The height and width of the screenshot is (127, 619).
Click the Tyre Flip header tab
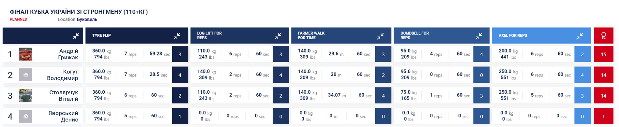click(x=137, y=36)
